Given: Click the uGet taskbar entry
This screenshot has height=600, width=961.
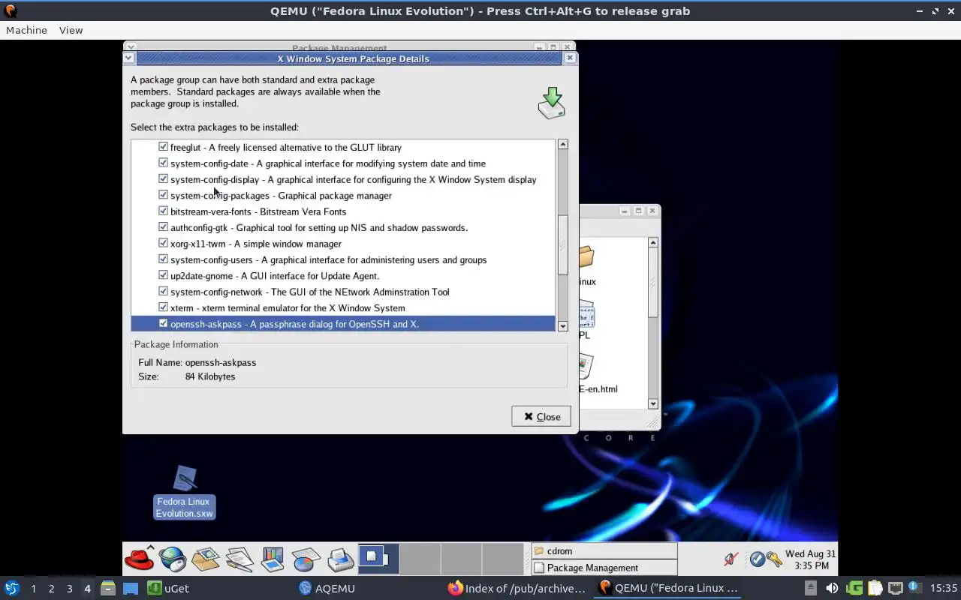Looking at the screenshot, I should [x=169, y=588].
